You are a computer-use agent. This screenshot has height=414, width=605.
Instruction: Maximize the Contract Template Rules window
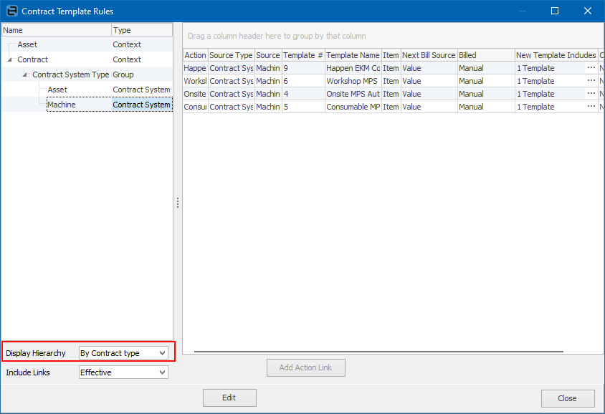coord(554,11)
